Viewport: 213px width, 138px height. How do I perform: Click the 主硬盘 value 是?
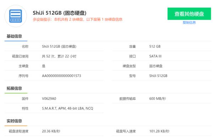click(44, 66)
